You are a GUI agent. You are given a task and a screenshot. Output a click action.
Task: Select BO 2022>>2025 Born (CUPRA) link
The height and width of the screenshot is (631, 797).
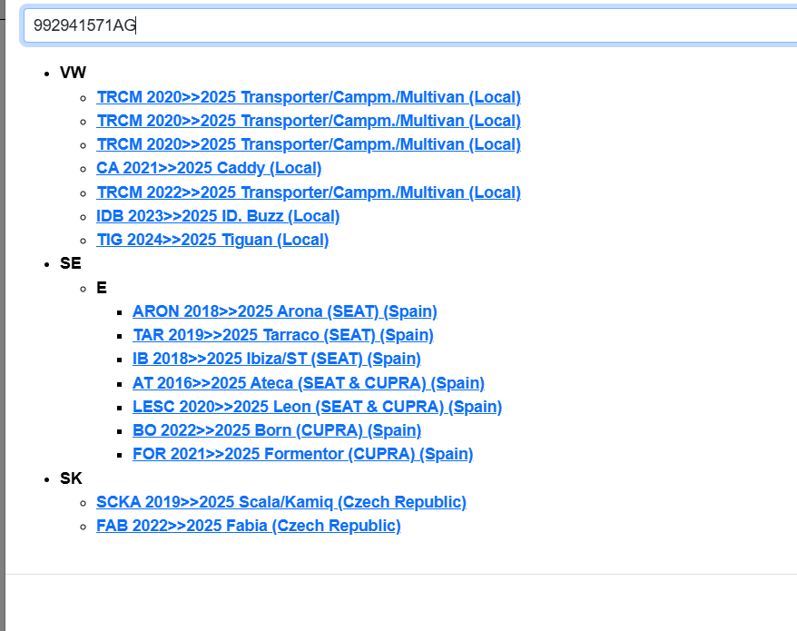coord(276,430)
